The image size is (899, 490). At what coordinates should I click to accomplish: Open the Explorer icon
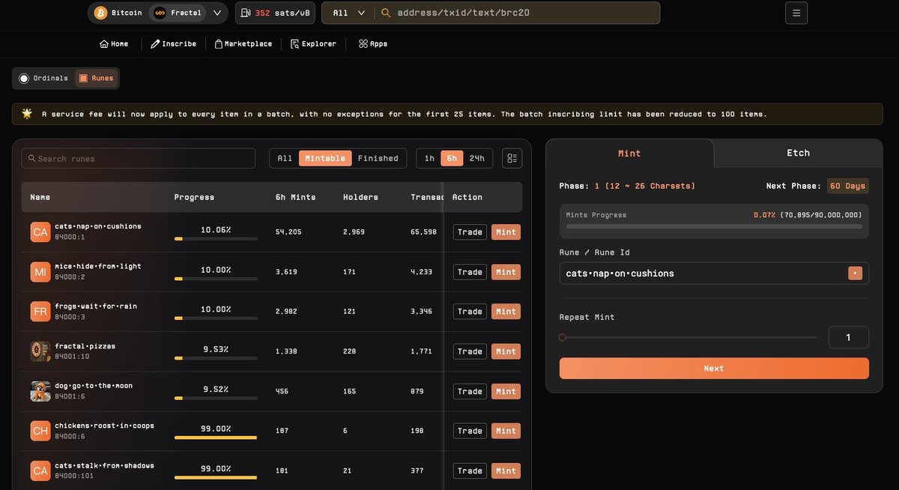click(293, 43)
